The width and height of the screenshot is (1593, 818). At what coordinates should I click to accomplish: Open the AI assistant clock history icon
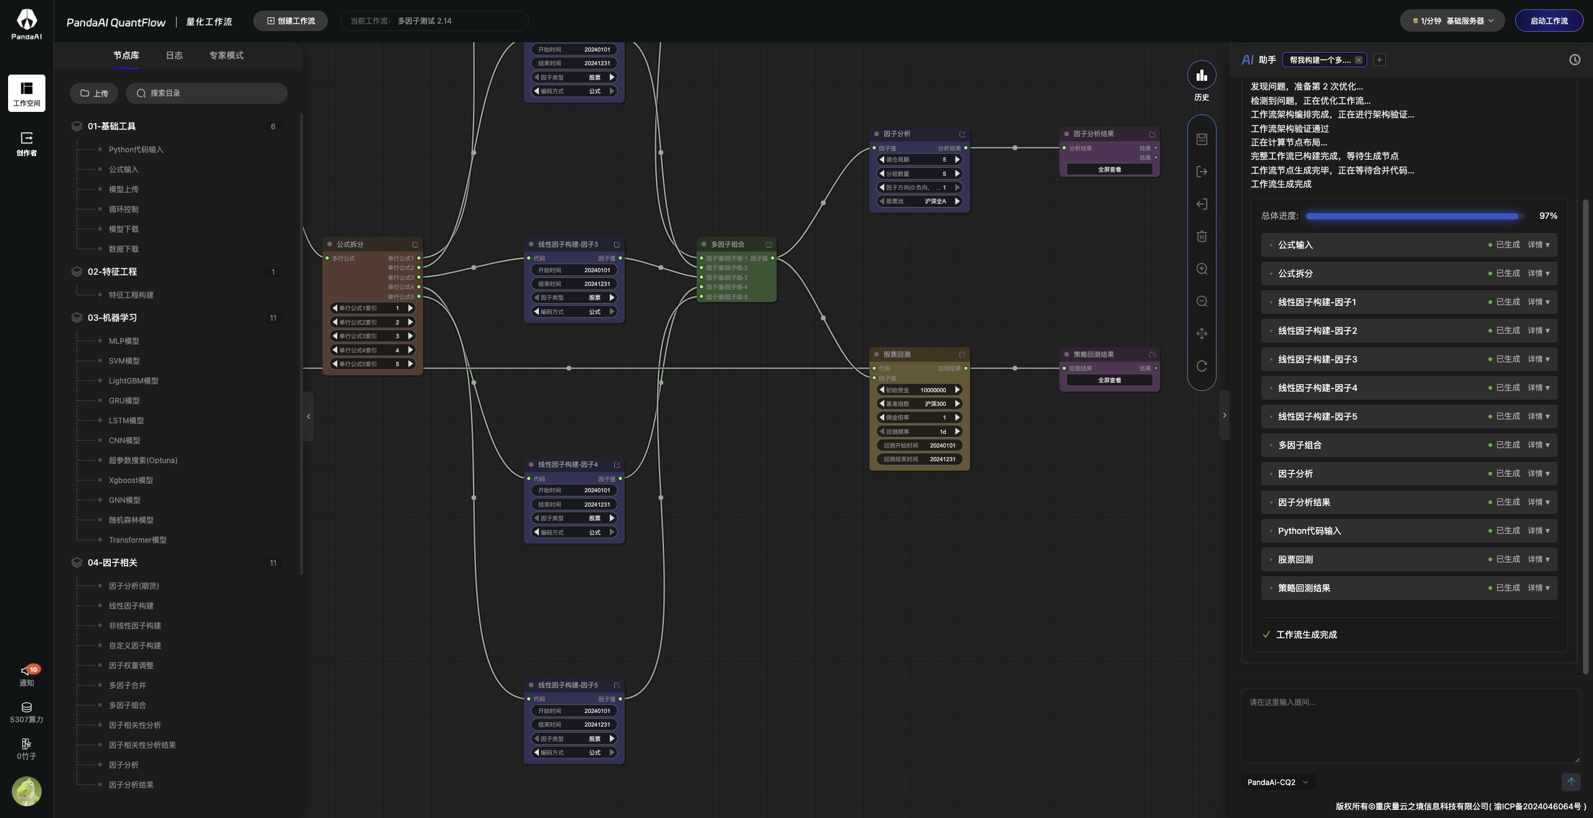[x=1574, y=60]
